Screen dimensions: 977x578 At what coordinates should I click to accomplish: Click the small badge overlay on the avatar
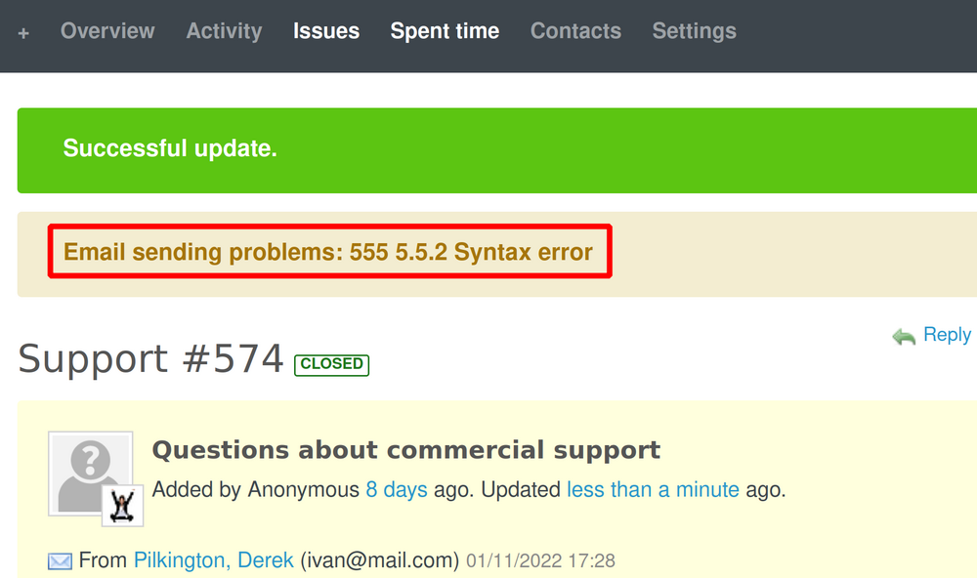[124, 507]
